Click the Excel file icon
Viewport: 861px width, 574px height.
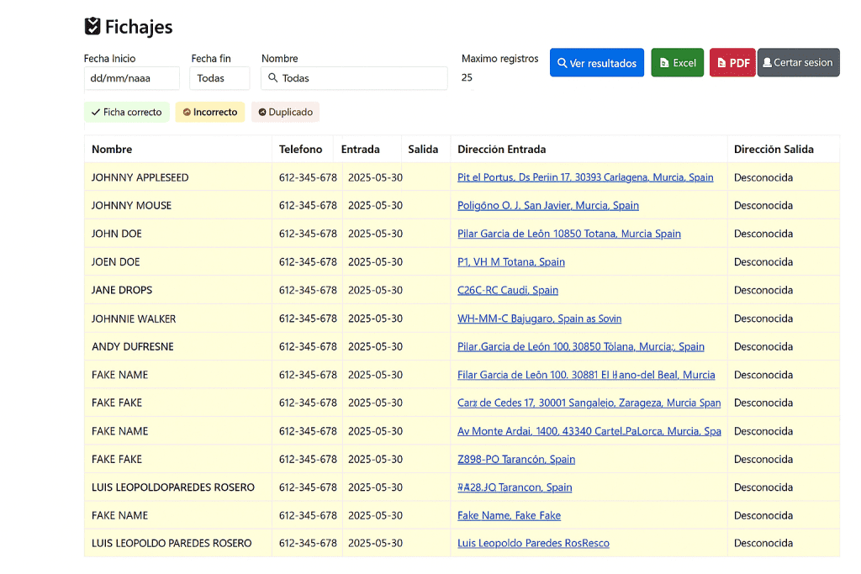click(664, 63)
